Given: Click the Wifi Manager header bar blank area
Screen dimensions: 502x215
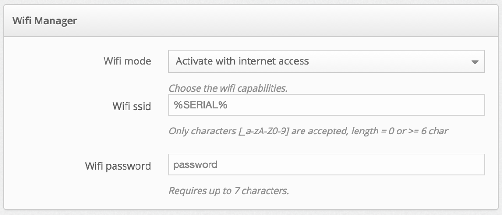Looking at the screenshot, I should click(x=286, y=21).
